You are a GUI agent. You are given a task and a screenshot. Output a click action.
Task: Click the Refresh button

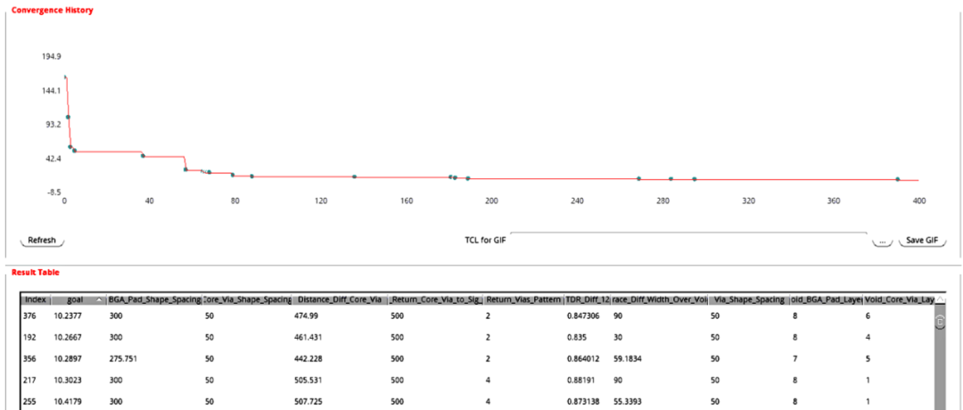[42, 241]
